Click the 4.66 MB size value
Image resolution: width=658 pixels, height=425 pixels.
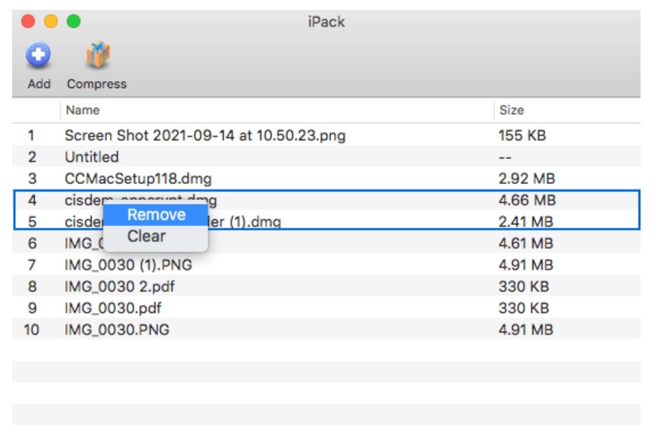click(527, 200)
